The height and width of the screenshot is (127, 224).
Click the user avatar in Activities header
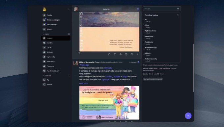click(76, 9)
